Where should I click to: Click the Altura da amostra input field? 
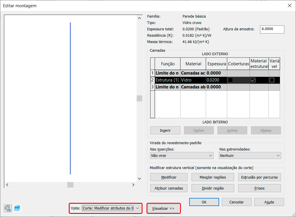pos(272,29)
